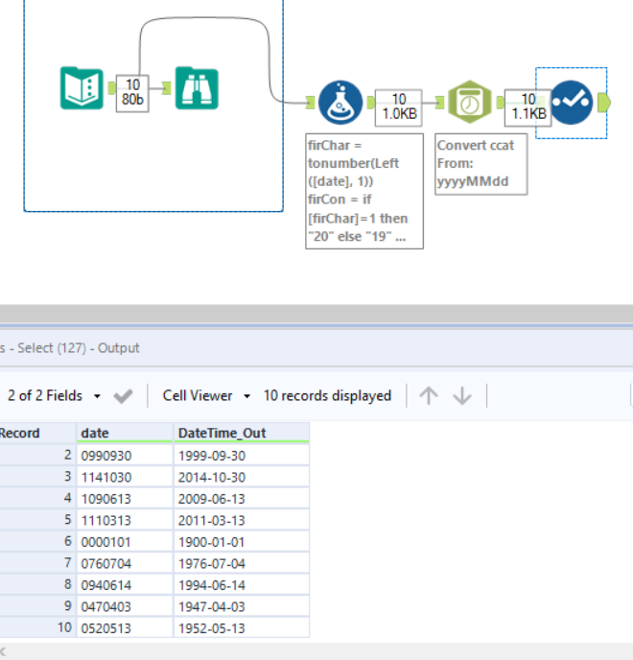Click the 'date' column header
633x660 pixels.
click(x=124, y=433)
